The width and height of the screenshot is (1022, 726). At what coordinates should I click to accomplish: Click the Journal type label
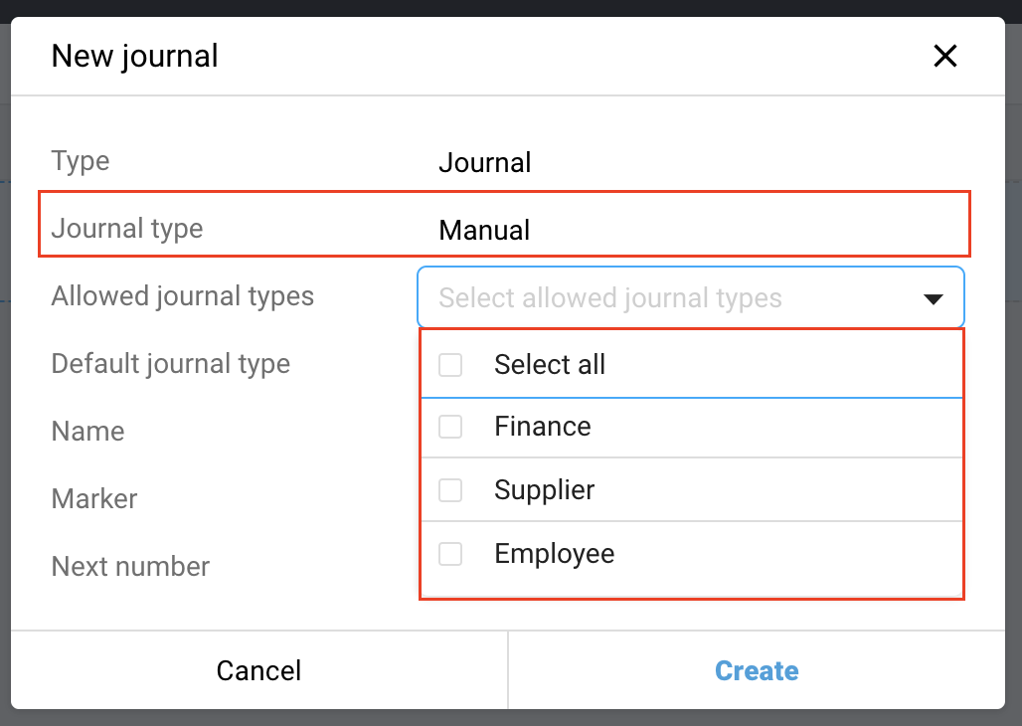(x=127, y=229)
